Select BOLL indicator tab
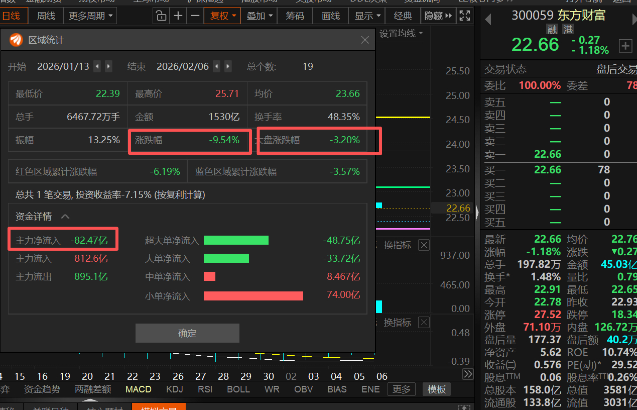 [x=238, y=389]
